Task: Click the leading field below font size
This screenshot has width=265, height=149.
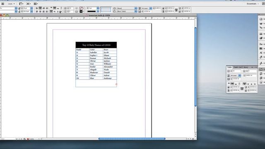Action: point(26,11)
